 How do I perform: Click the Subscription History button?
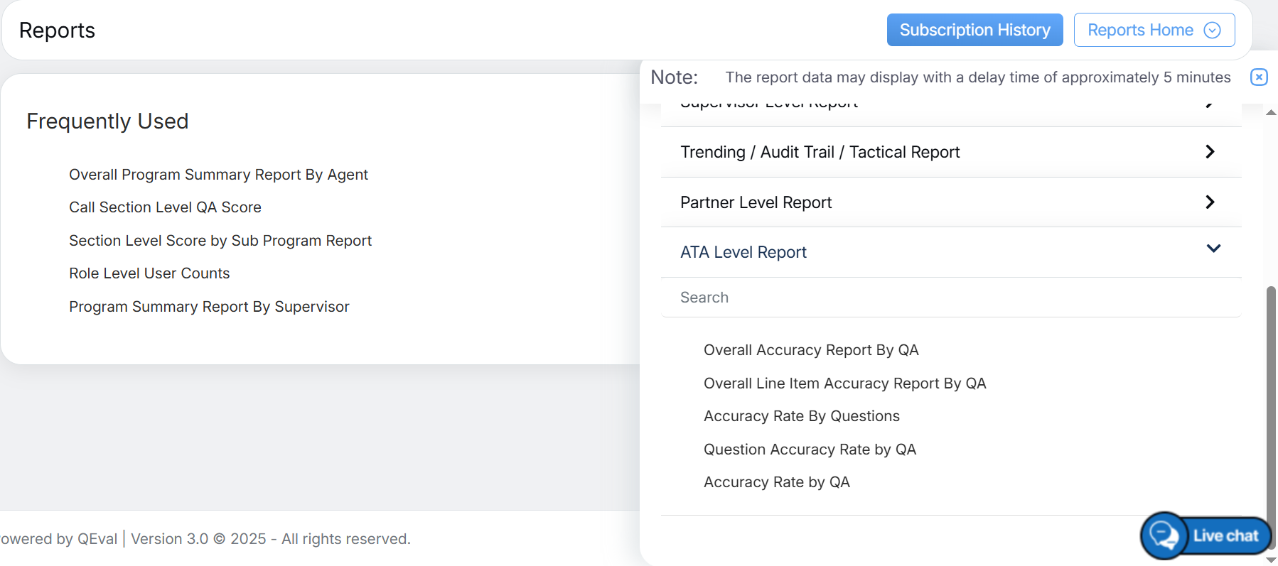tap(974, 30)
